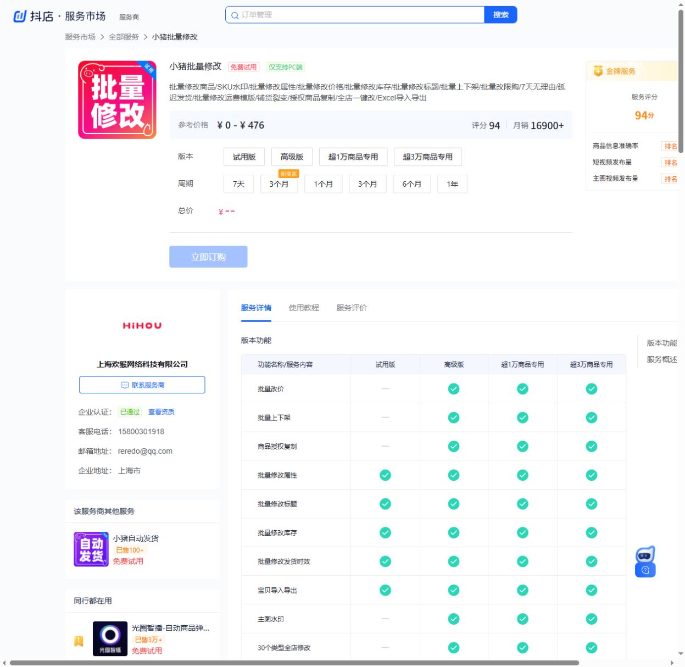Click the horizontal page scrollbar

294,663
